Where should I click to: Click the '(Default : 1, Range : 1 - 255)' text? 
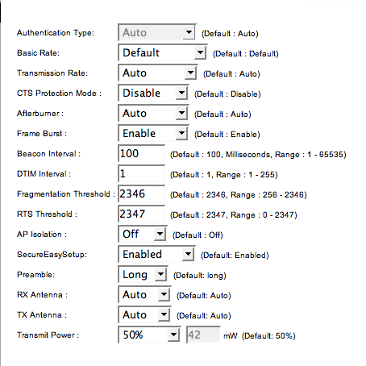coord(224,175)
